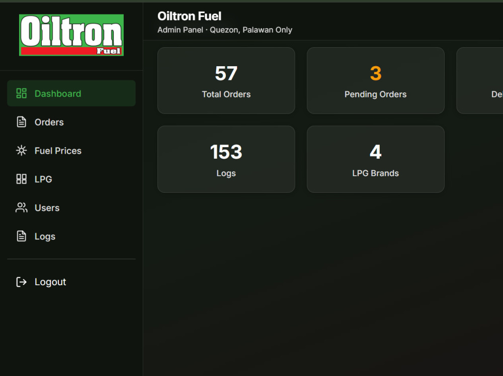Click the Dashboard grid icon in sidebar
This screenshot has width=503, height=376.
[22, 93]
